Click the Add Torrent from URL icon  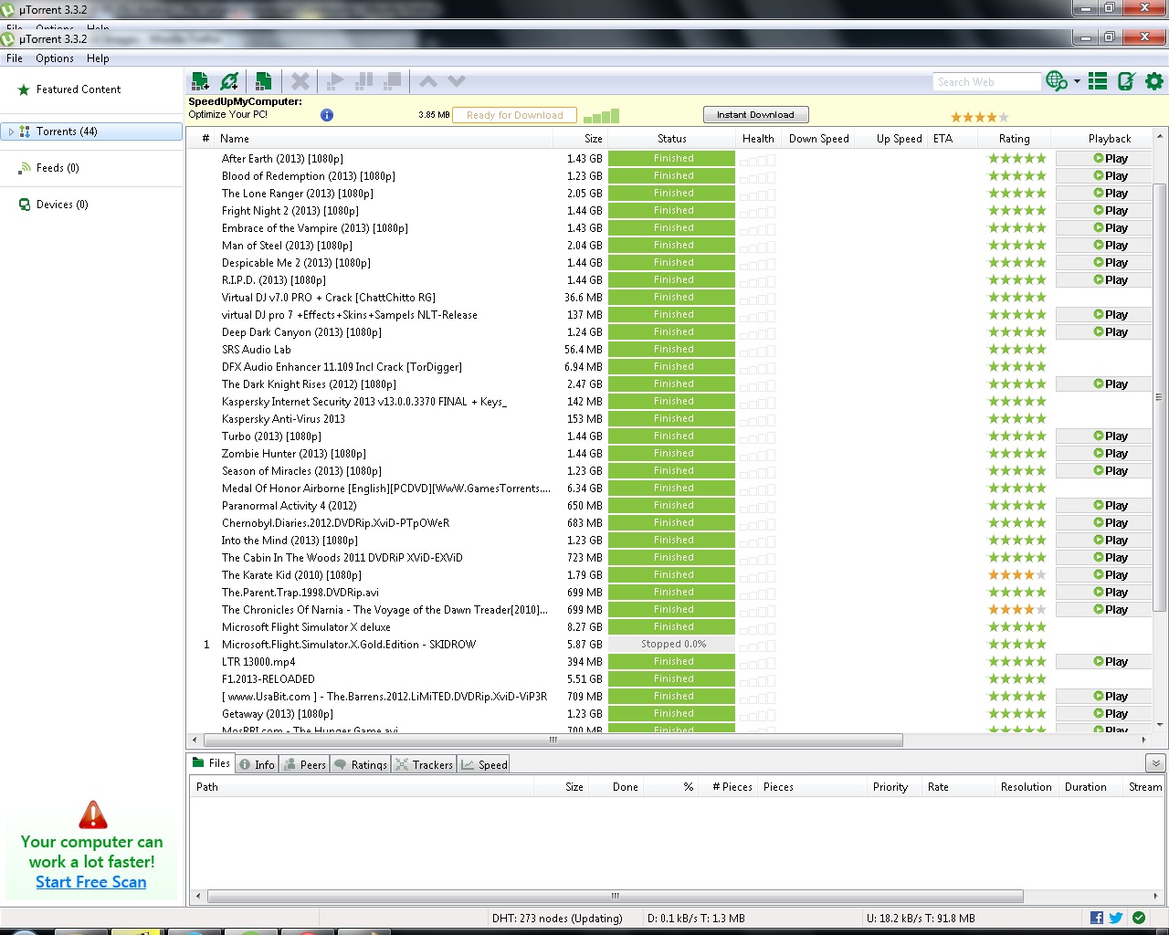coord(229,81)
